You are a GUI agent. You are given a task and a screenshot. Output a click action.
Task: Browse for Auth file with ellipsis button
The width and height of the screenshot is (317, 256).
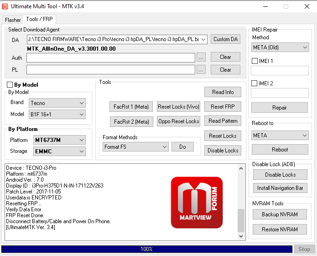click(x=201, y=58)
